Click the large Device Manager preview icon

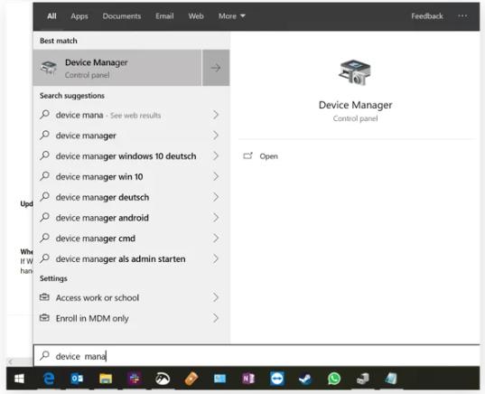pyautogui.click(x=355, y=72)
